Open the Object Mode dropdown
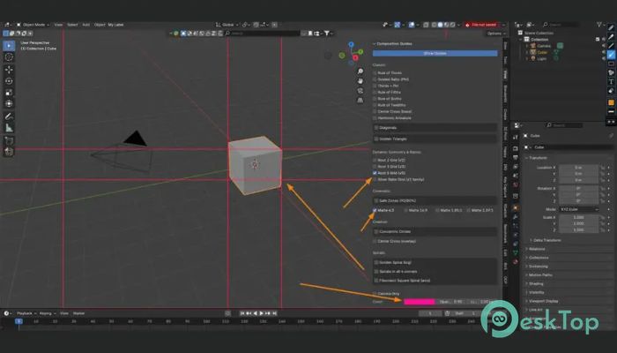Screen dimensions: 617x353 click(x=33, y=25)
